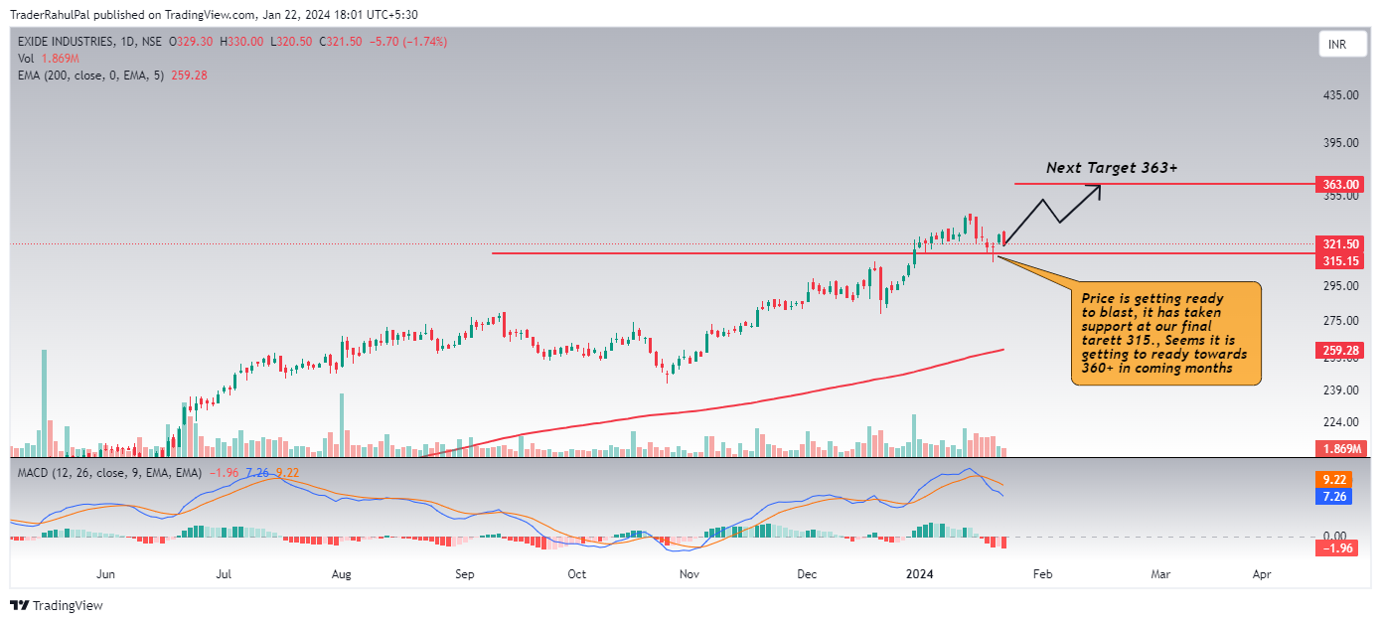Image resolution: width=1381 pixels, height=623 pixels.
Task: Click the 295.00 price axis label
Action: click(1340, 286)
